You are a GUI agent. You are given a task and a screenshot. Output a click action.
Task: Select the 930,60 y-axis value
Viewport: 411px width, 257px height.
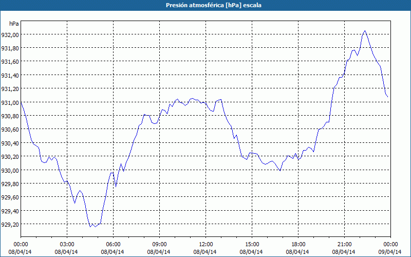tap(10, 130)
